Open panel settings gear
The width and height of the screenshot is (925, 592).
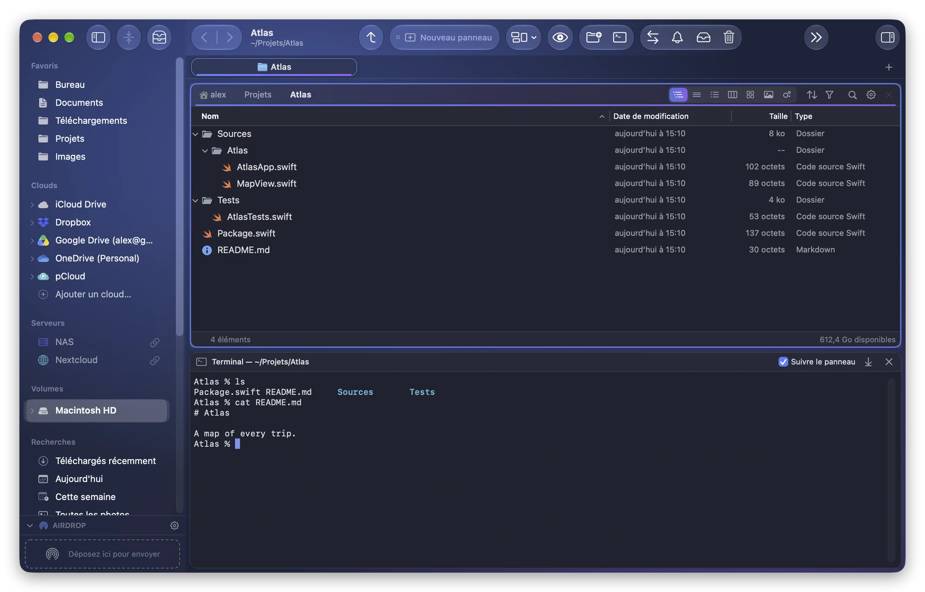pyautogui.click(x=871, y=95)
